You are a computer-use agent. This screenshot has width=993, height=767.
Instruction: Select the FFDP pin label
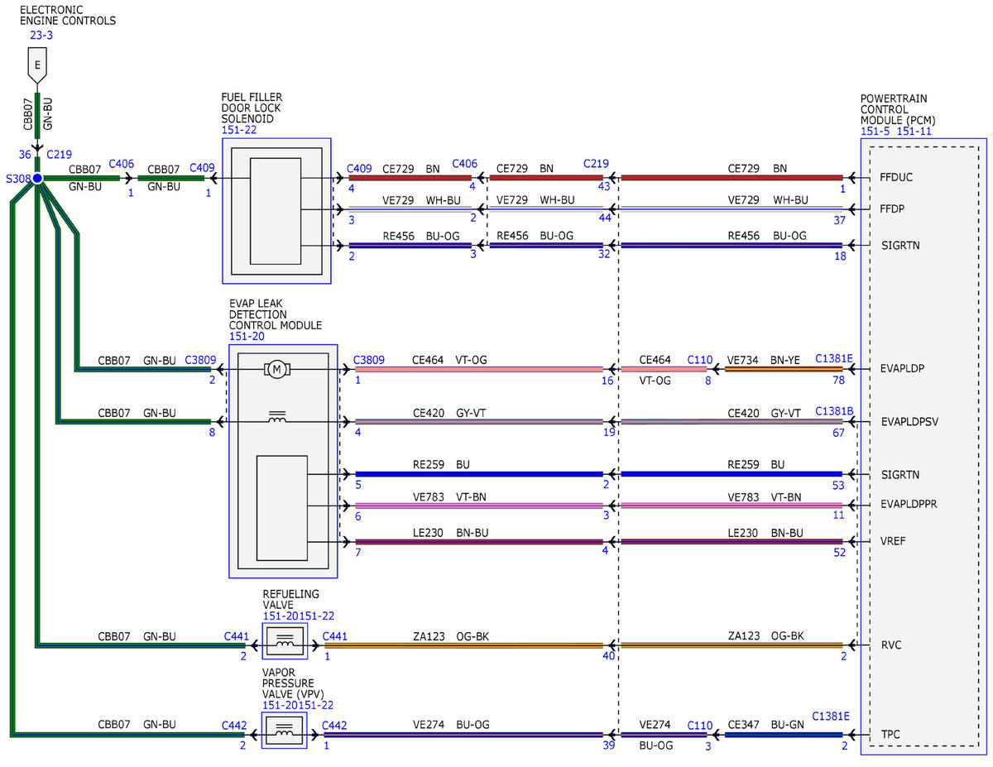point(893,209)
